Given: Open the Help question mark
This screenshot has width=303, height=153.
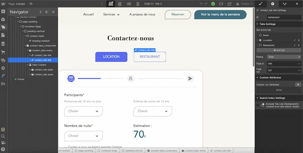Looking at the screenshot, I should click(3, 149).
